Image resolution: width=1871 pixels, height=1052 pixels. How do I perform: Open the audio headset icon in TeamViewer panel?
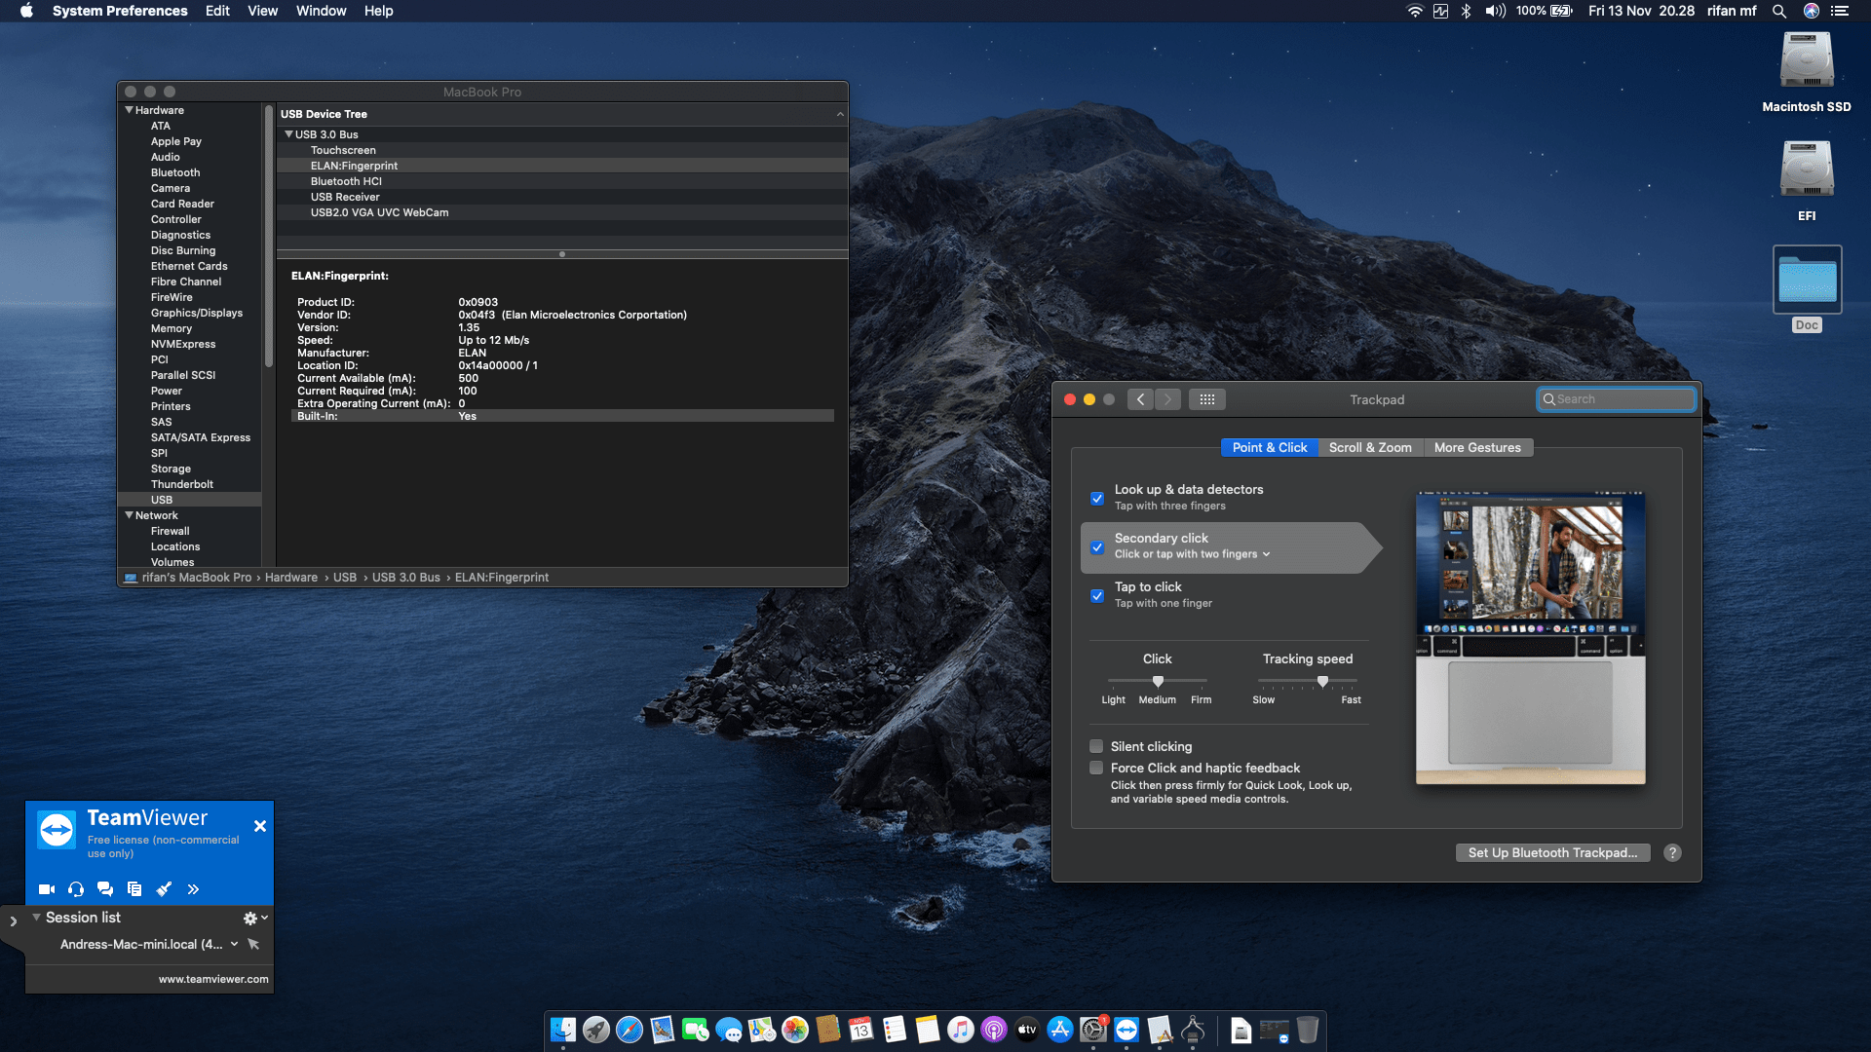[x=75, y=889]
